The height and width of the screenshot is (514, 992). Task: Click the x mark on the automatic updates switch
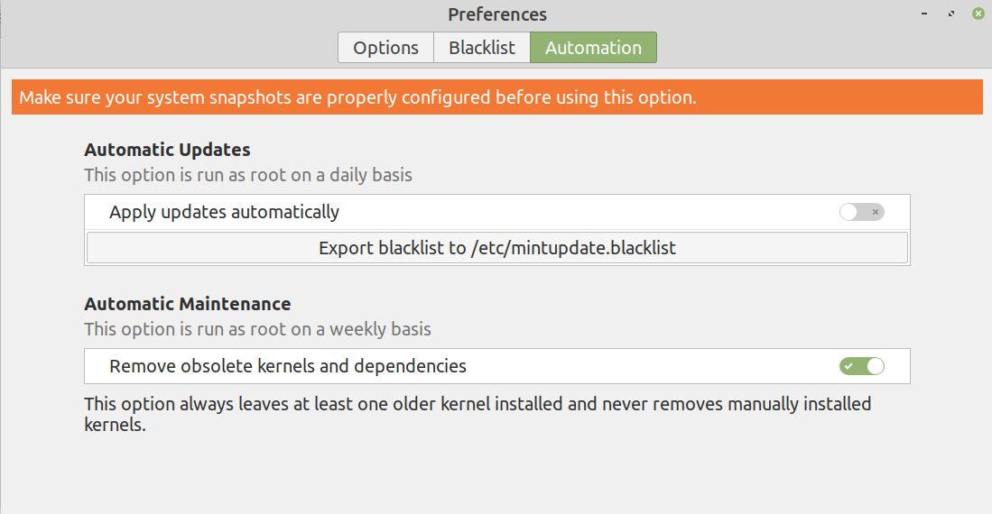tap(874, 213)
